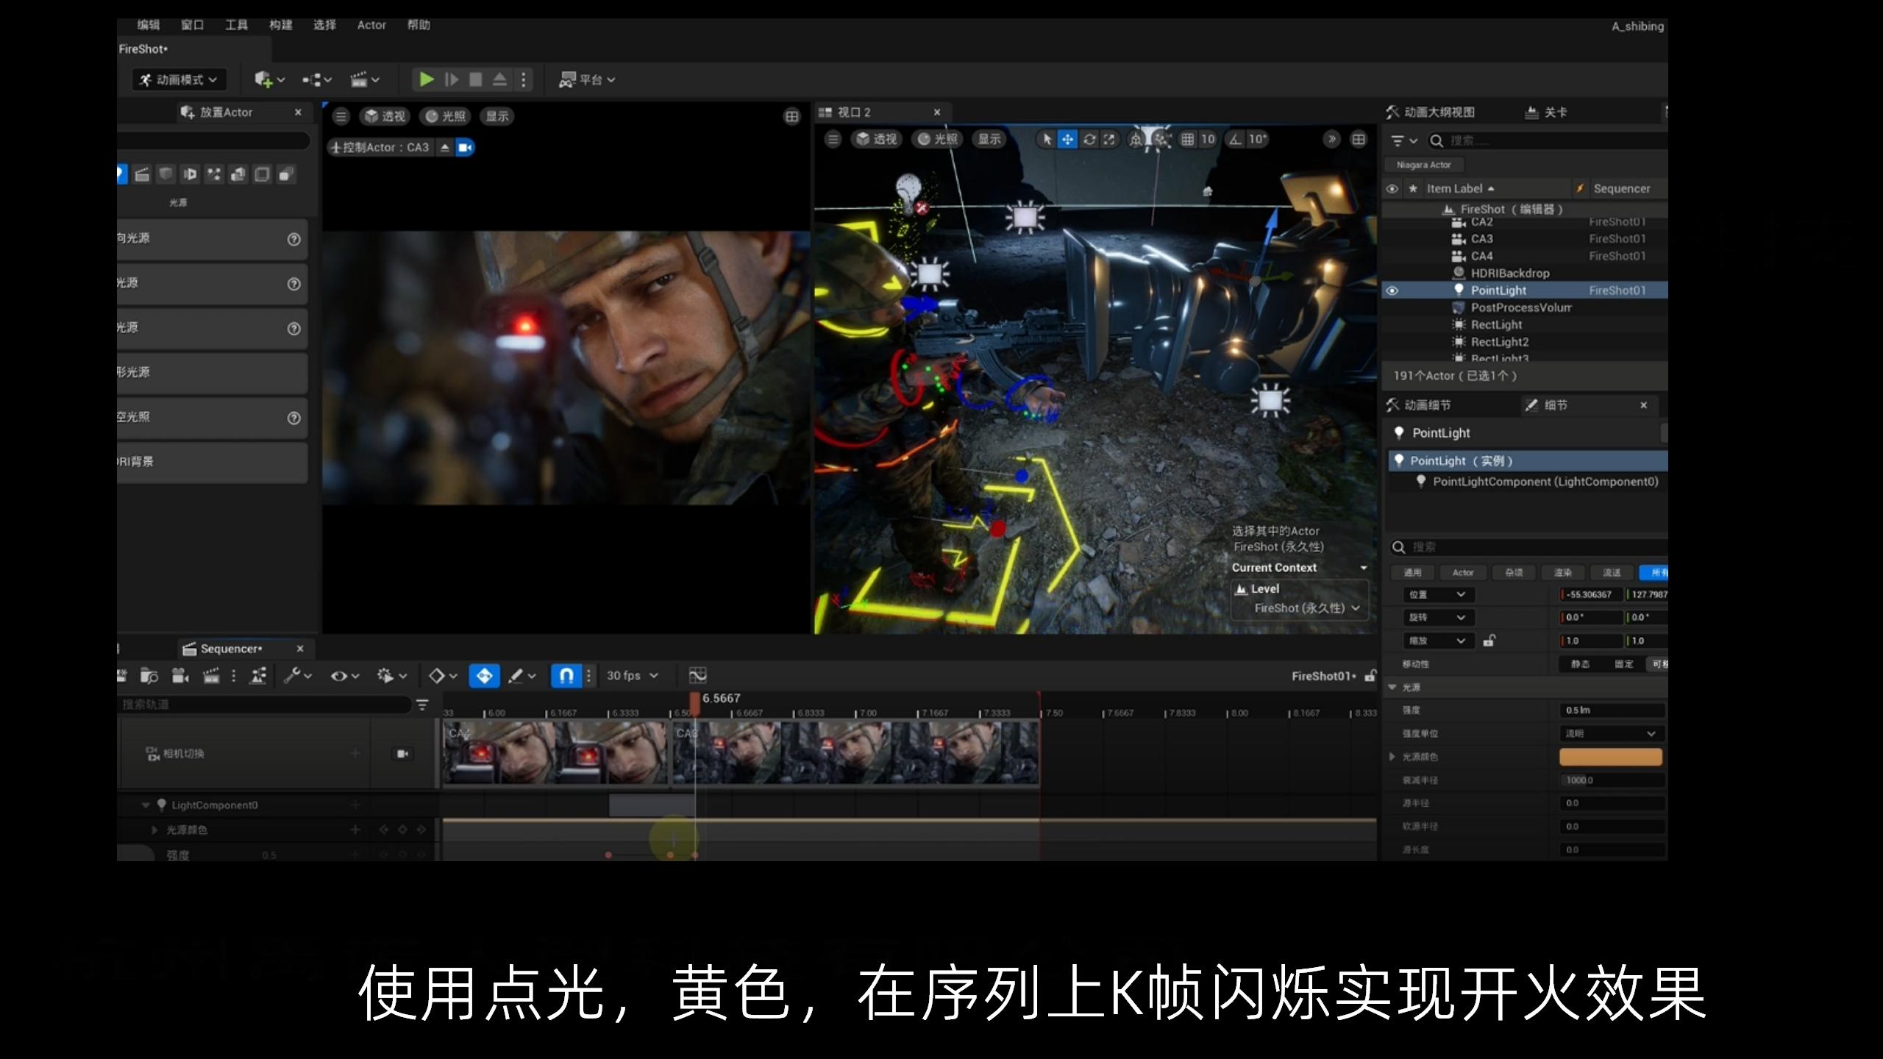This screenshot has width=1883, height=1059.
Task: Open the 工具 menu
Action: (236, 25)
